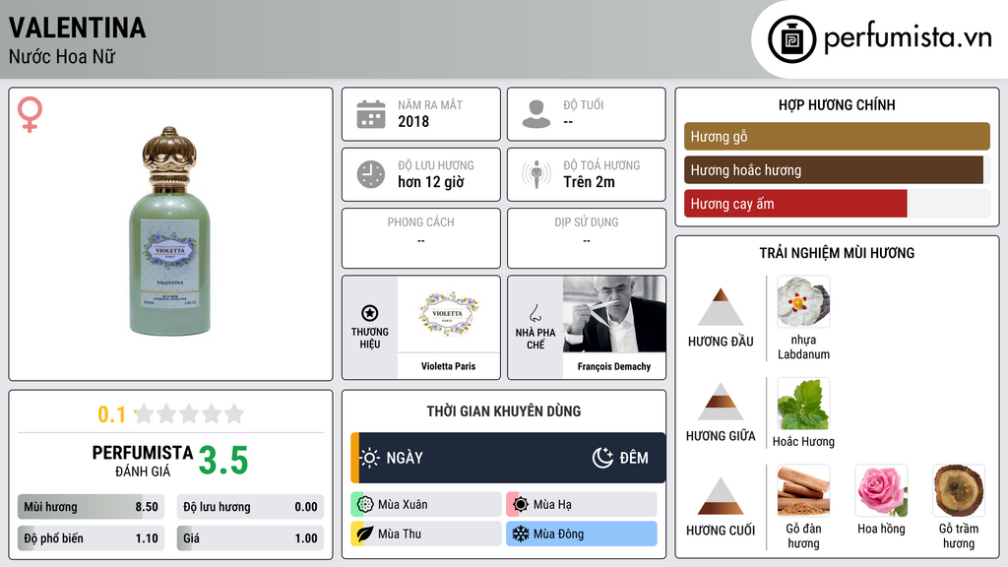Click the Gỗ trầm hương note image
The width and height of the screenshot is (1008, 567).
[959, 490]
